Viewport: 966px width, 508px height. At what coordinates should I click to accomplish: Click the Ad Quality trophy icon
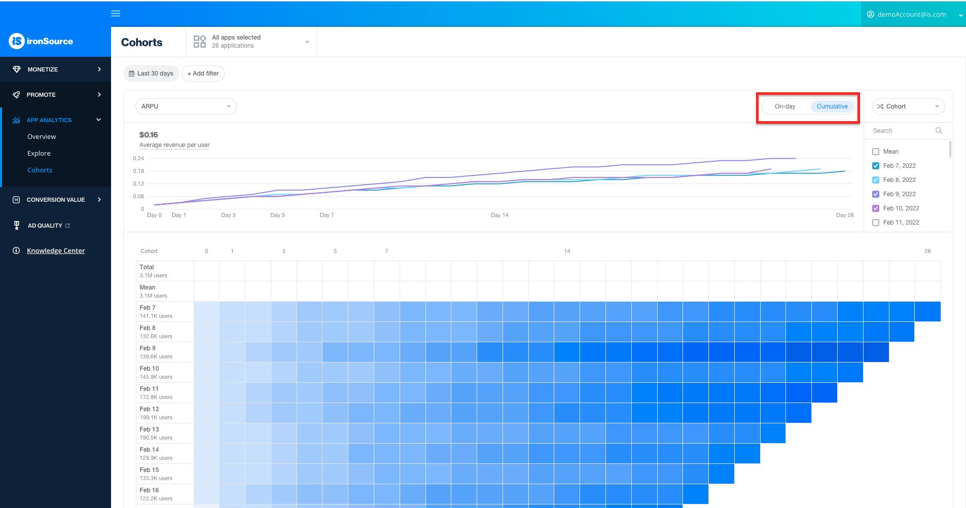(x=17, y=226)
